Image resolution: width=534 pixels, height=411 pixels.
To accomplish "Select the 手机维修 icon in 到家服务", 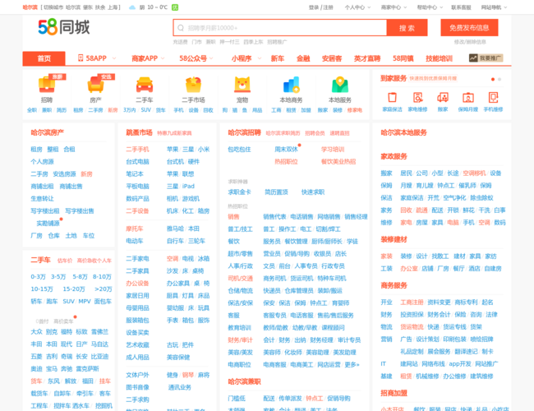I will pyautogui.click(x=493, y=98).
